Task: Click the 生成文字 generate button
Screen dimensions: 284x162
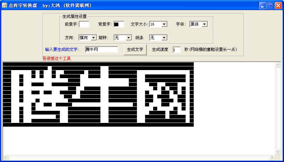Action: [x=135, y=50]
